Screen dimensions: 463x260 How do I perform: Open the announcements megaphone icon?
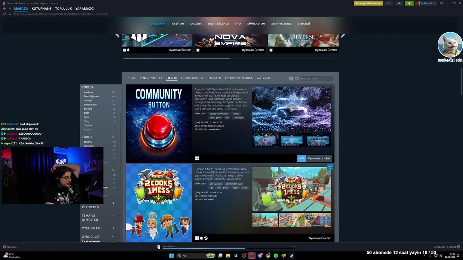399,3
